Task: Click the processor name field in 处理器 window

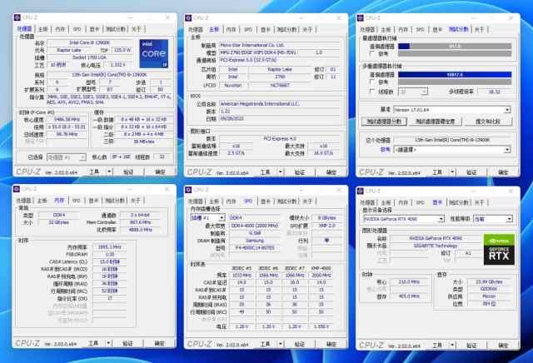Action: click(x=90, y=42)
